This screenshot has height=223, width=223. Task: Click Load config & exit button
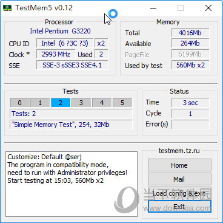(179, 193)
